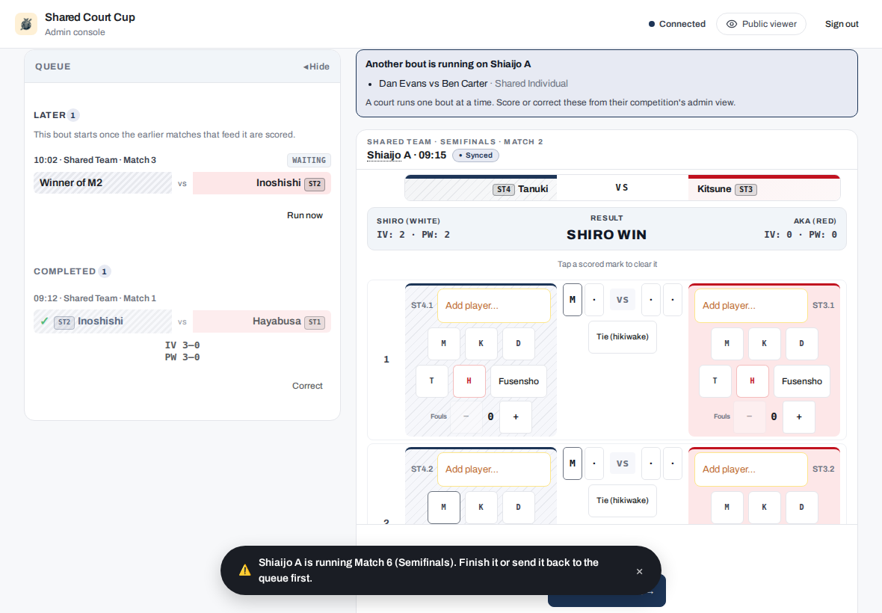Select the Kitsune ST3 team header
The height and width of the screenshot is (613, 882).
click(765, 189)
